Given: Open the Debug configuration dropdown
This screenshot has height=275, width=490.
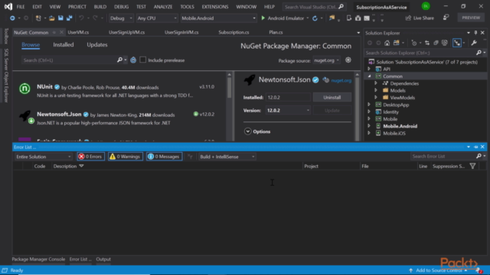Looking at the screenshot, I should click(x=121, y=18).
